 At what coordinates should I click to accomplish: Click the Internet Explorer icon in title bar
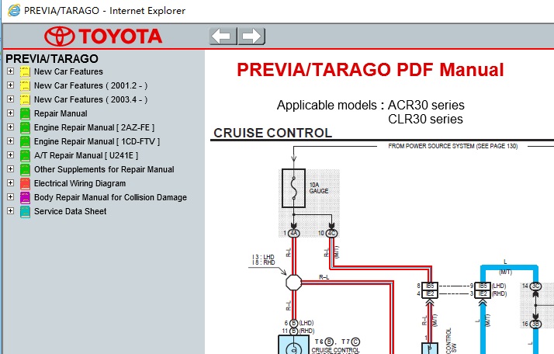[x=14, y=10]
